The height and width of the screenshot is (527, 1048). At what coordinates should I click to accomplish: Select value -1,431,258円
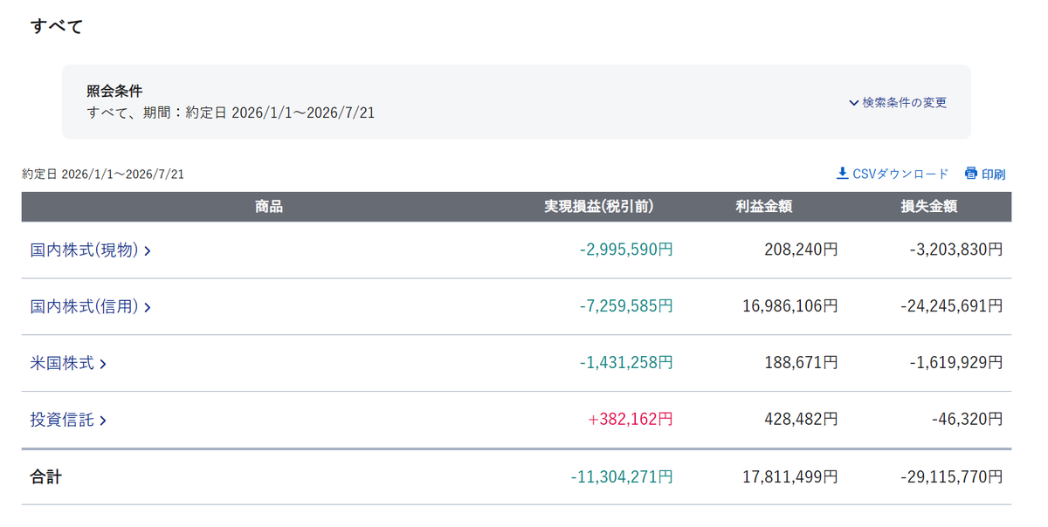626,362
